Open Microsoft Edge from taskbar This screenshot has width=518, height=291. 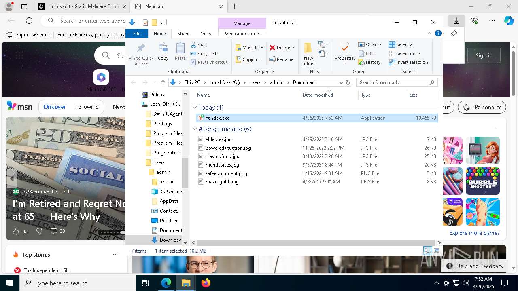pos(166,283)
